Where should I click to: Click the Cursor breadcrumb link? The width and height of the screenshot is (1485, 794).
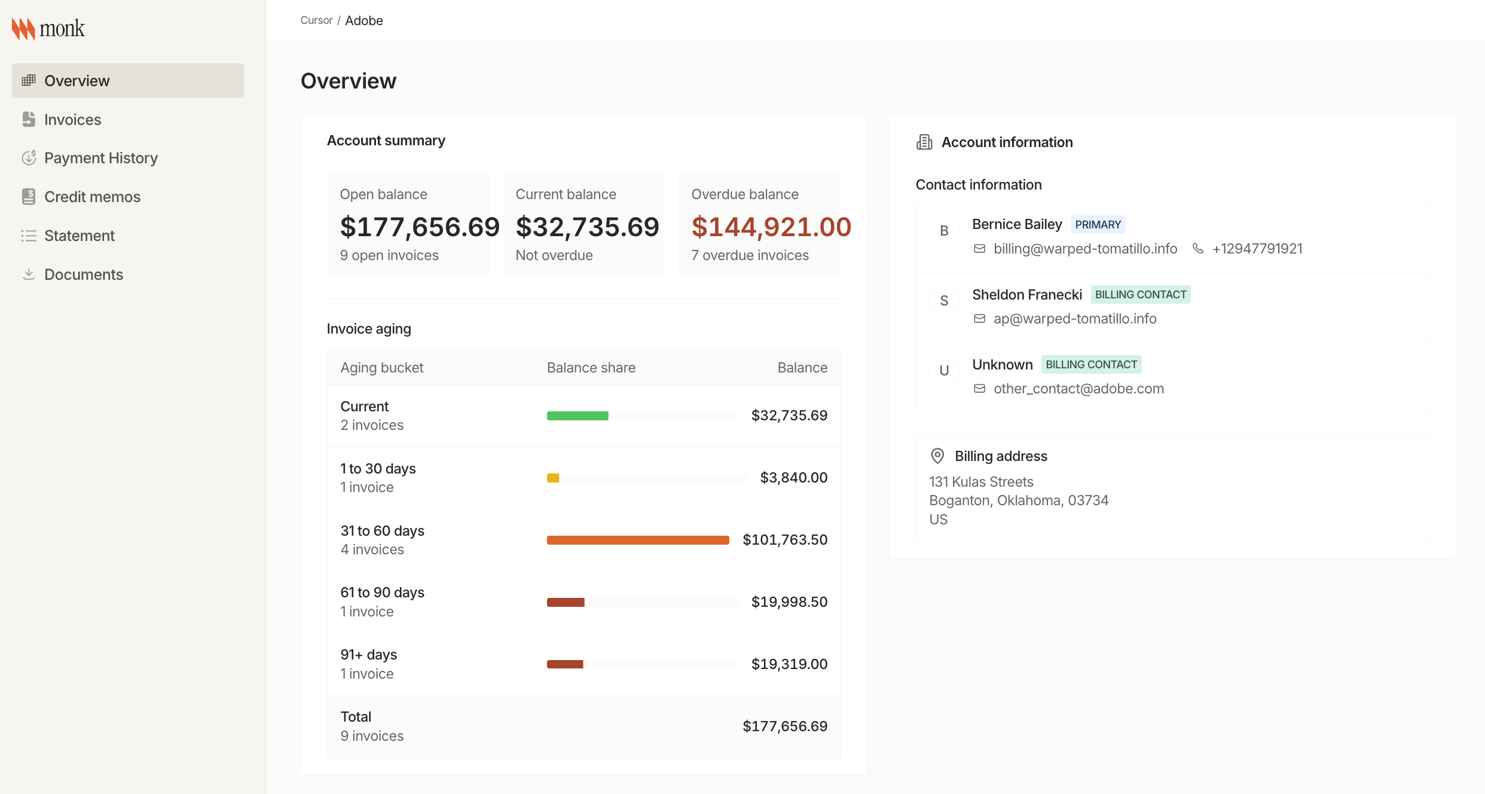pos(316,20)
